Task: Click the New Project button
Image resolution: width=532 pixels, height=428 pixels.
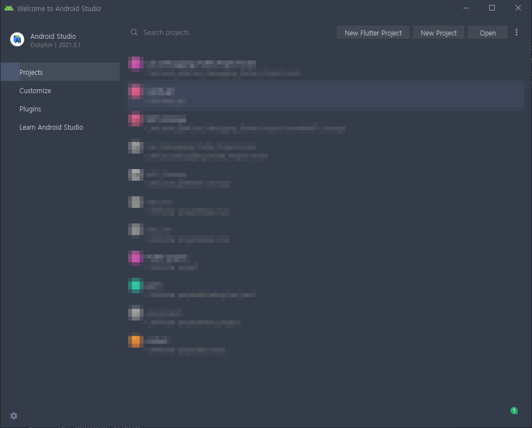Action: tap(438, 32)
